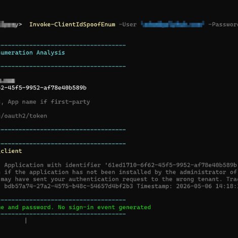
Task: Click the -Password parameter text
Action: tap(223, 24)
